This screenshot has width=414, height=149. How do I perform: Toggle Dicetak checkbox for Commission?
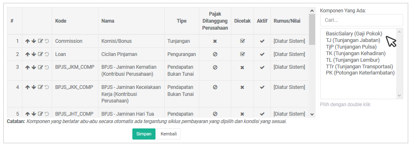pyautogui.click(x=242, y=41)
